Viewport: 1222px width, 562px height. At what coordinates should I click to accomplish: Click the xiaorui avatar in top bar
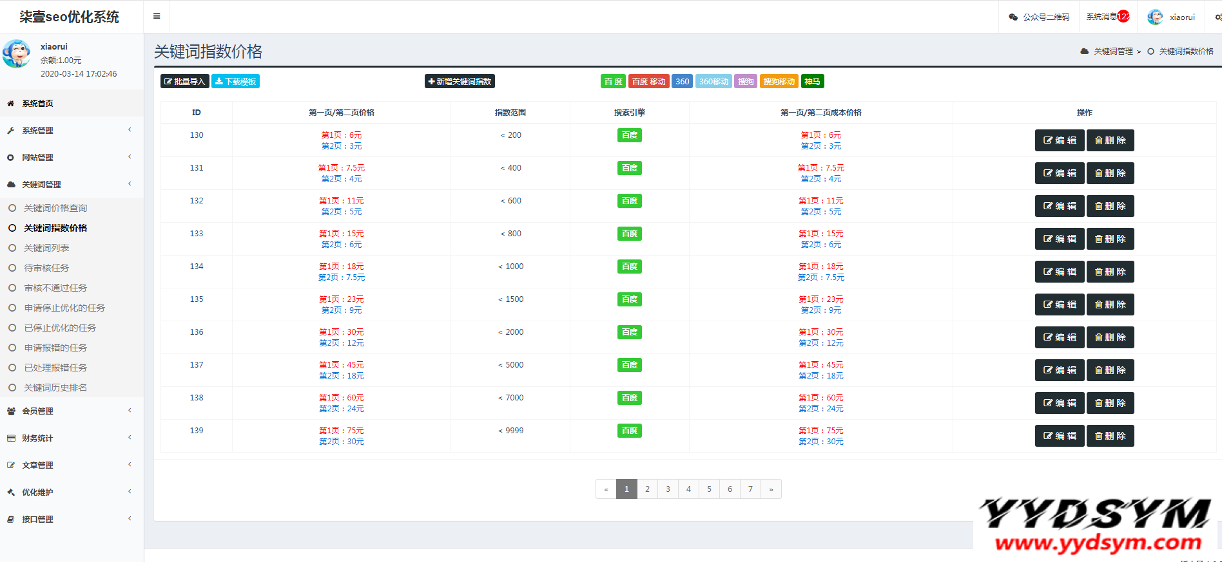point(1155,17)
